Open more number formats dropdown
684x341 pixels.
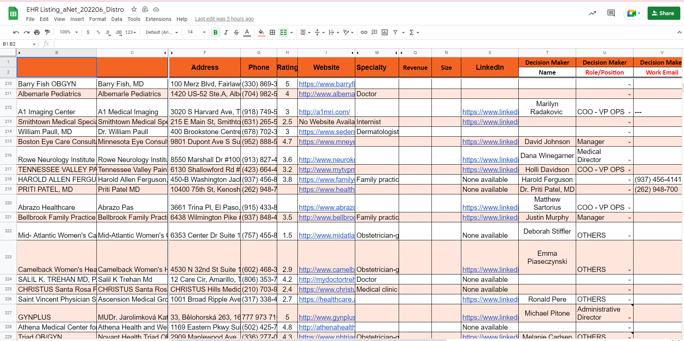click(x=131, y=32)
